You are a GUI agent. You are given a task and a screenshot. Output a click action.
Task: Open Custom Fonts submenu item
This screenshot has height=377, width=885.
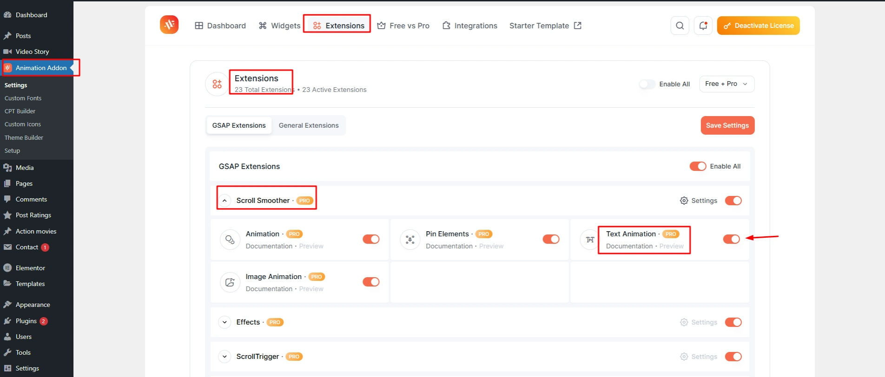tap(23, 98)
